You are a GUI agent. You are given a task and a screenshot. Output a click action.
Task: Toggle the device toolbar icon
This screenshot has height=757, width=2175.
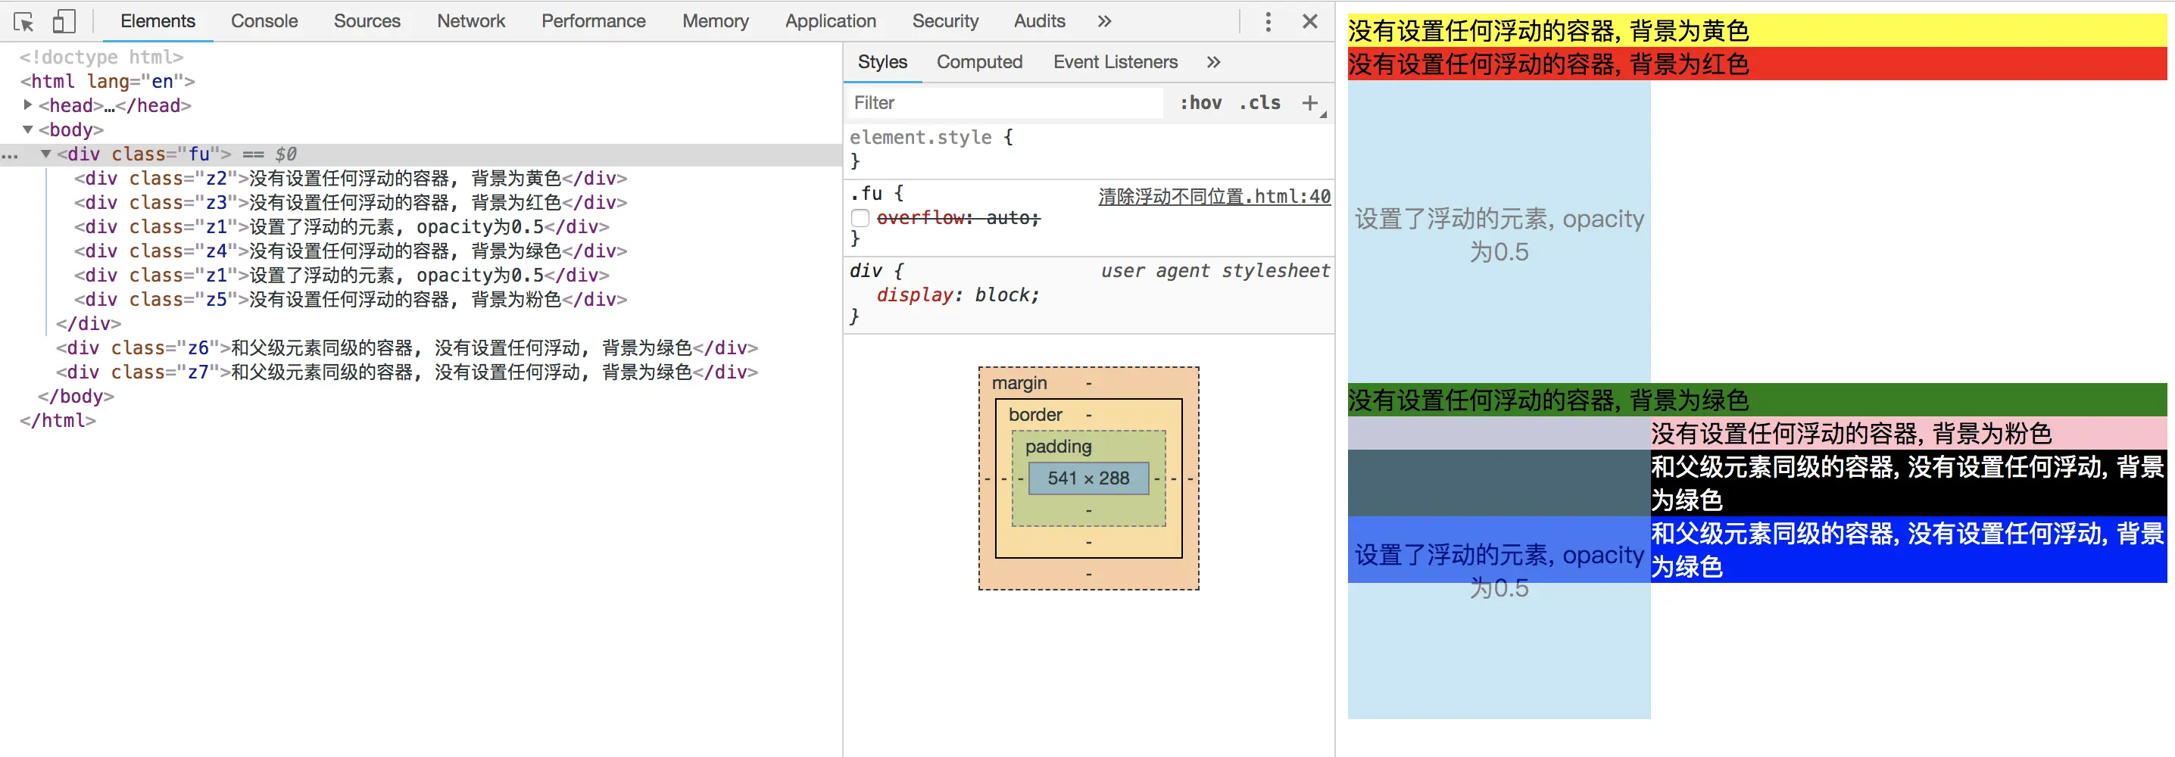coord(64,22)
